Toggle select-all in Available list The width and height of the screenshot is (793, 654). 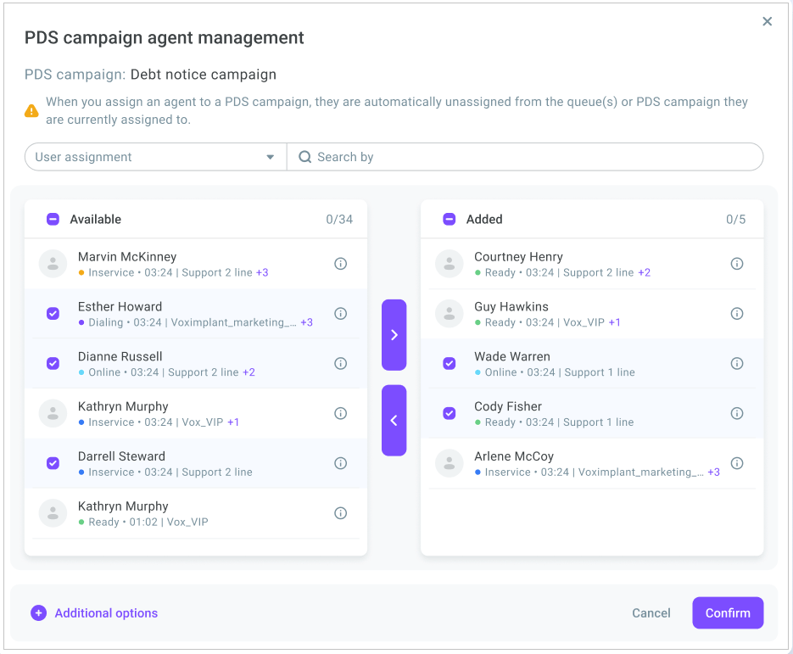tap(53, 219)
